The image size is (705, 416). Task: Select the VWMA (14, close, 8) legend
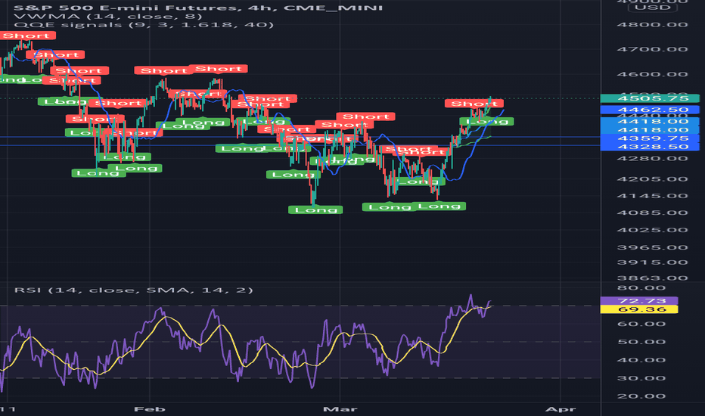[108, 16]
